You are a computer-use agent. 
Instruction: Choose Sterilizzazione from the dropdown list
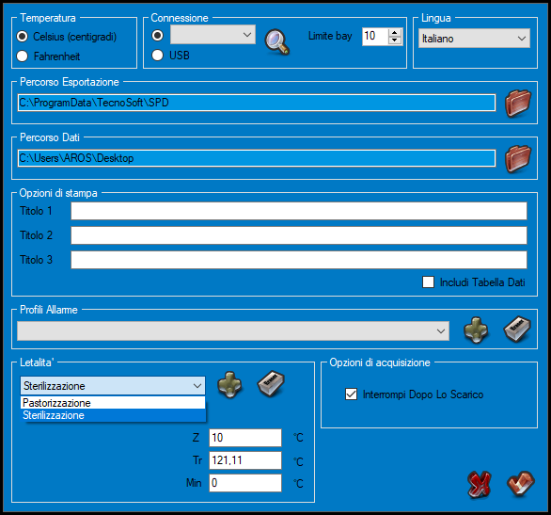tap(113, 415)
